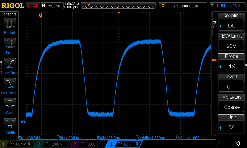Select the -Width measurement icon
This screenshot has height=148, width=247.
click(10, 124)
